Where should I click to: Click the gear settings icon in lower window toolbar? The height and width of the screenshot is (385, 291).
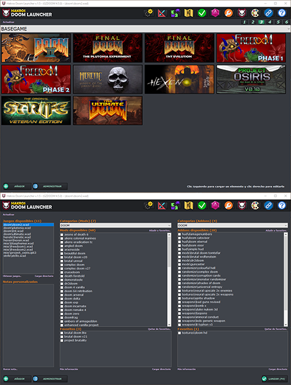(x=149, y=205)
